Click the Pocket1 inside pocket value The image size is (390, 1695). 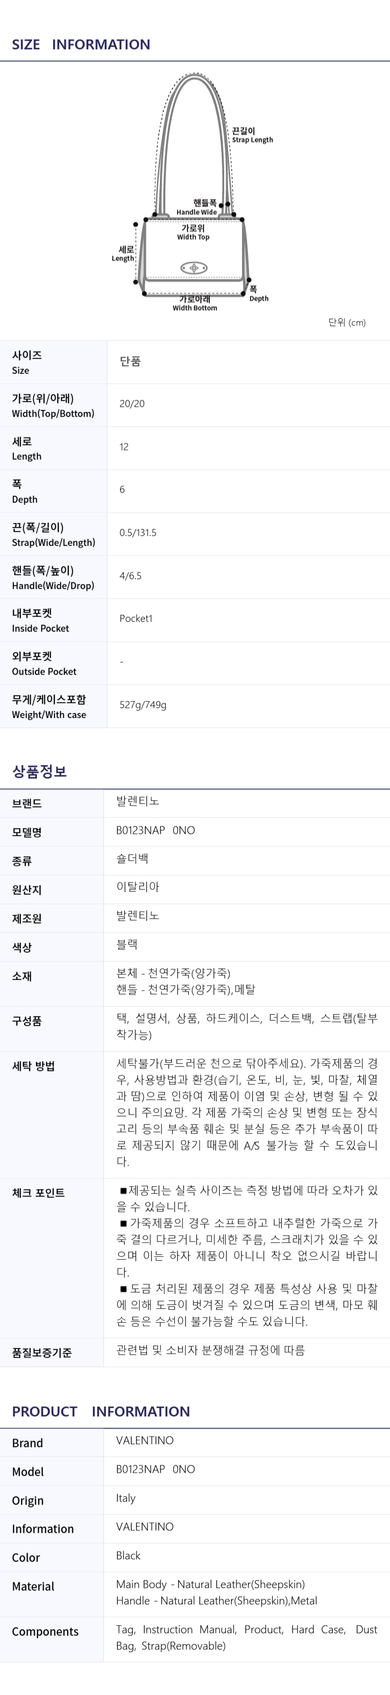(136, 619)
